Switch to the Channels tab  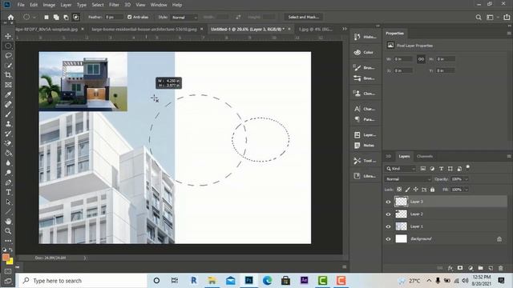pyautogui.click(x=425, y=157)
